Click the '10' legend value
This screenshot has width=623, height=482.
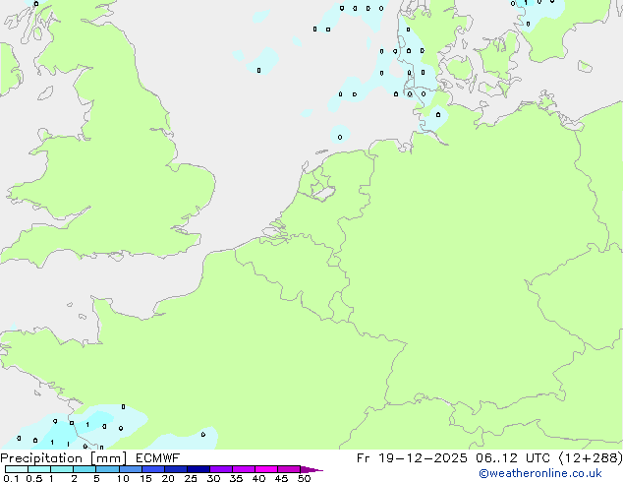click(x=123, y=478)
